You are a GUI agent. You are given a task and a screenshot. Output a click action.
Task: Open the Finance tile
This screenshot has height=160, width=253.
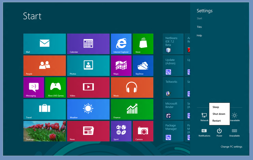pos(132,109)
